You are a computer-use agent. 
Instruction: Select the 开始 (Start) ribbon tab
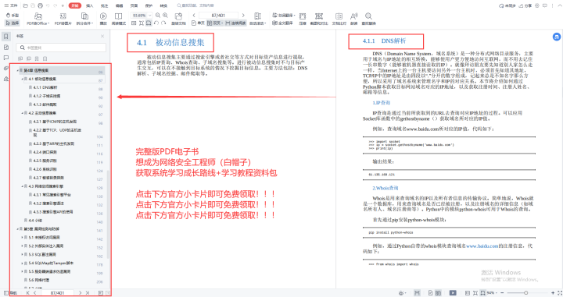[75, 5]
